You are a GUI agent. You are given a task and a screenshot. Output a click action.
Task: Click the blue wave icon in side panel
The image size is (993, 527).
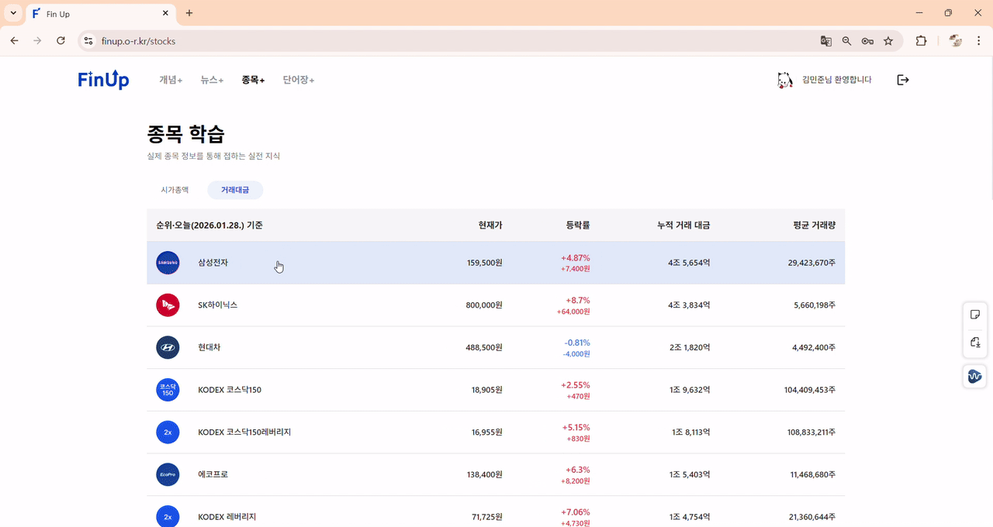[975, 377]
